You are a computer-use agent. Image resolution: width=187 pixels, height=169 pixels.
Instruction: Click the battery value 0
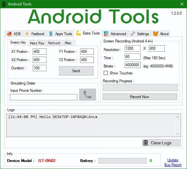pyautogui.click(x=151, y=160)
